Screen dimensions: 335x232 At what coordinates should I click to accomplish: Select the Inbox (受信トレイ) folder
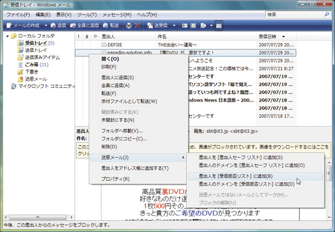click(x=36, y=43)
